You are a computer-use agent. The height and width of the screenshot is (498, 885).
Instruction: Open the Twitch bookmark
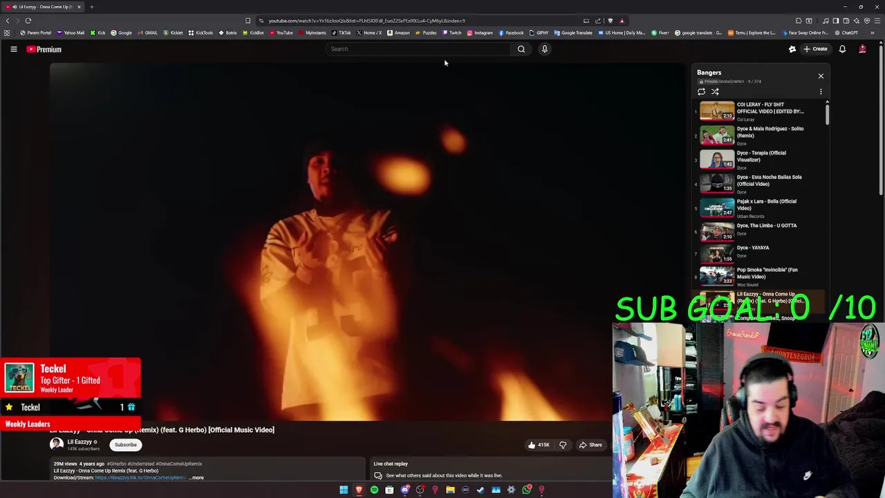click(452, 33)
